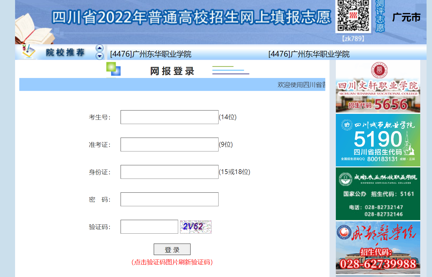Focus the 准考证 text box

pyautogui.click(x=169, y=145)
